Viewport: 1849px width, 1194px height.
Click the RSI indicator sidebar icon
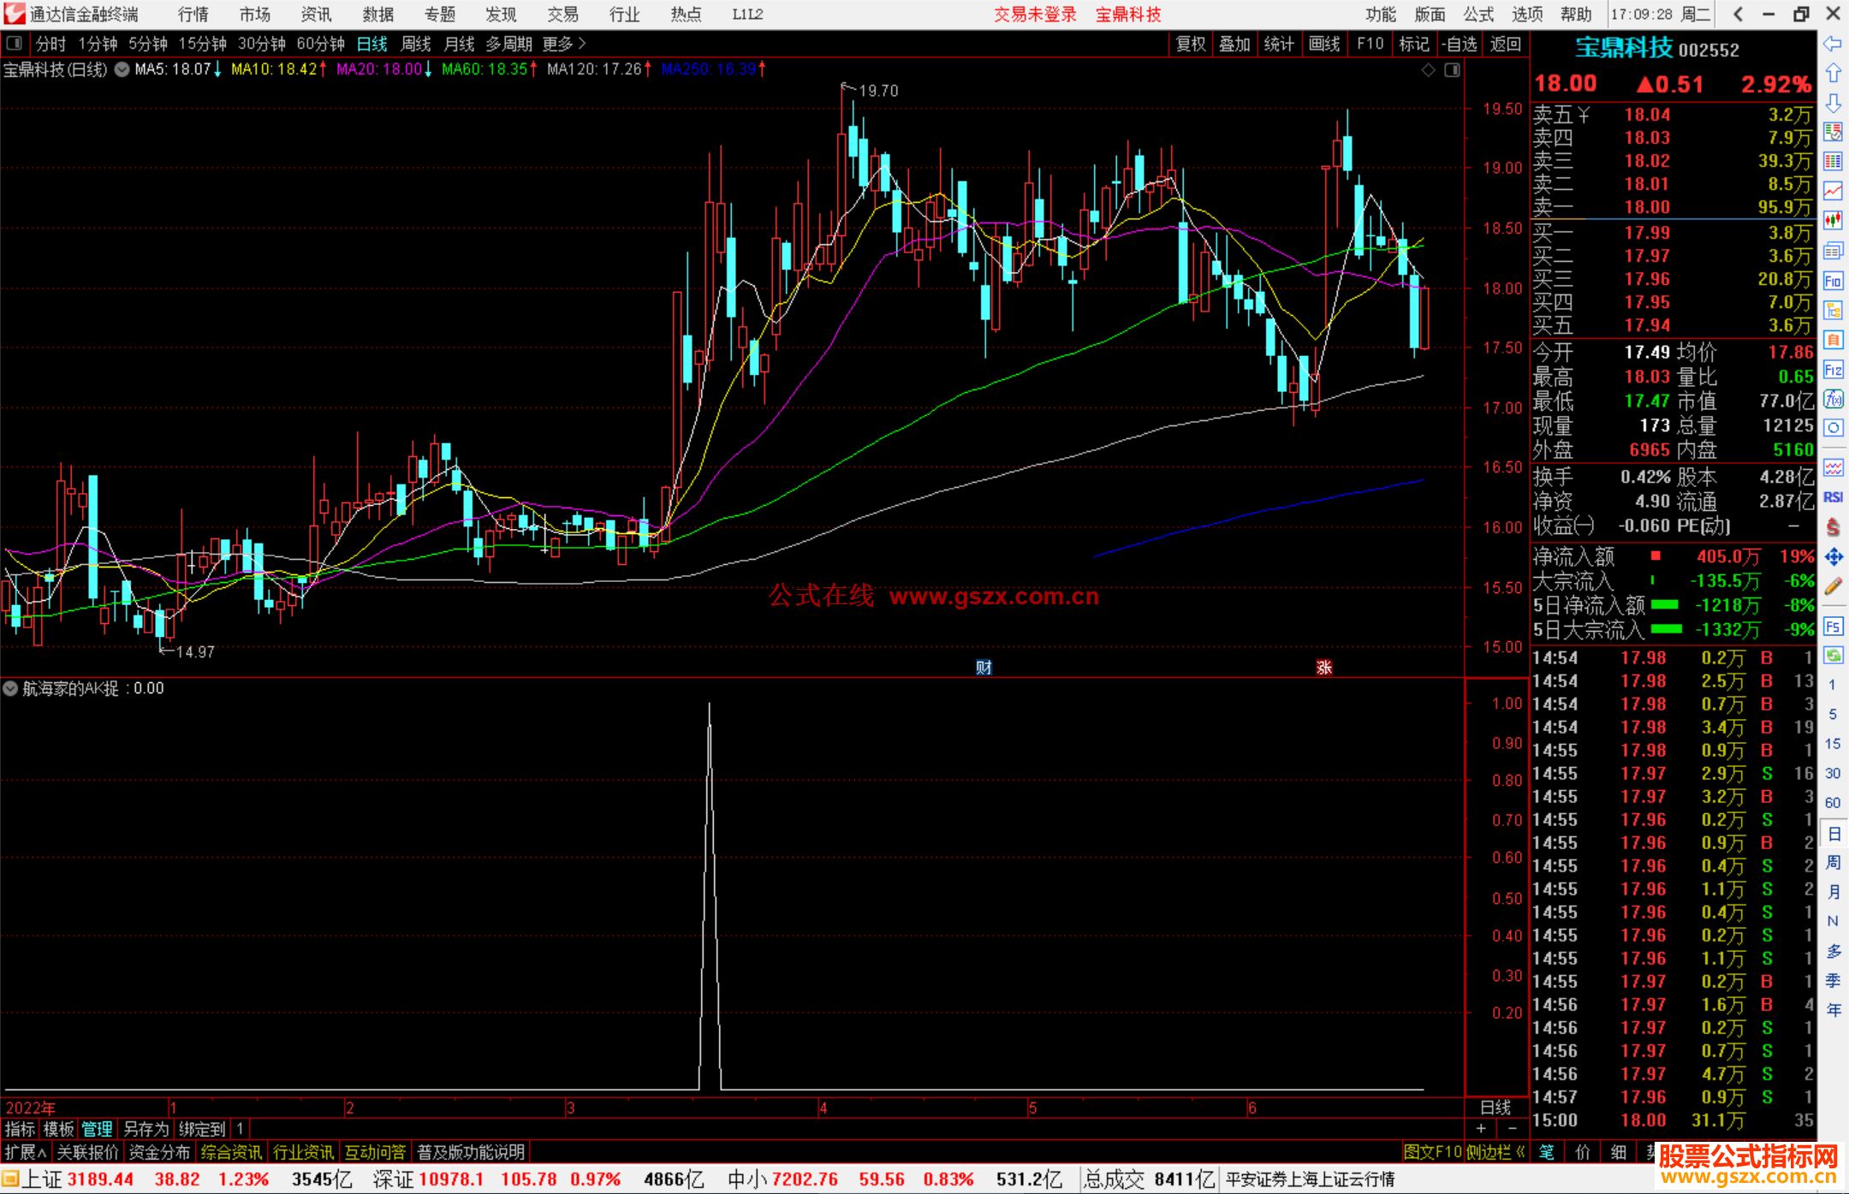[1833, 497]
